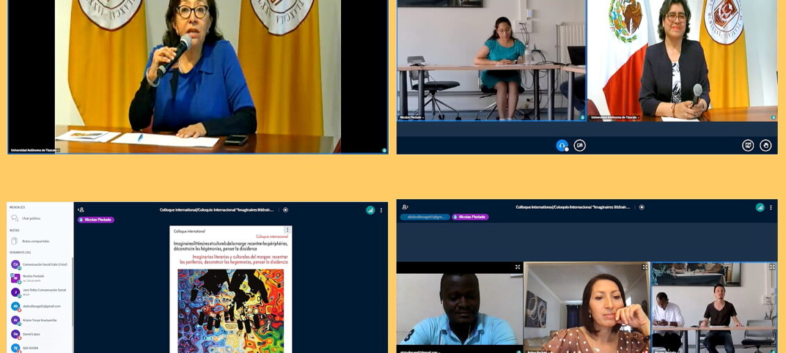Fullscreen the two-men-at-table webcam video
Screen dimensions: 786x353
(772, 267)
